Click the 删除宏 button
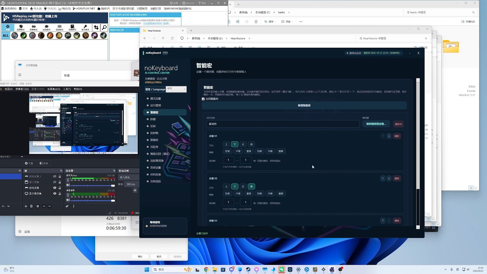Image resolution: width=487 pixels, height=274 pixels. 398,124
